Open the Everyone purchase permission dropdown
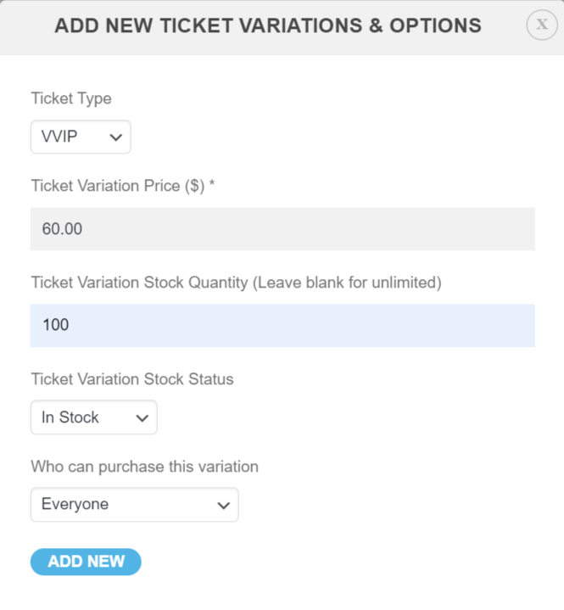Viewport: 564px width, 610px height. pos(135,504)
